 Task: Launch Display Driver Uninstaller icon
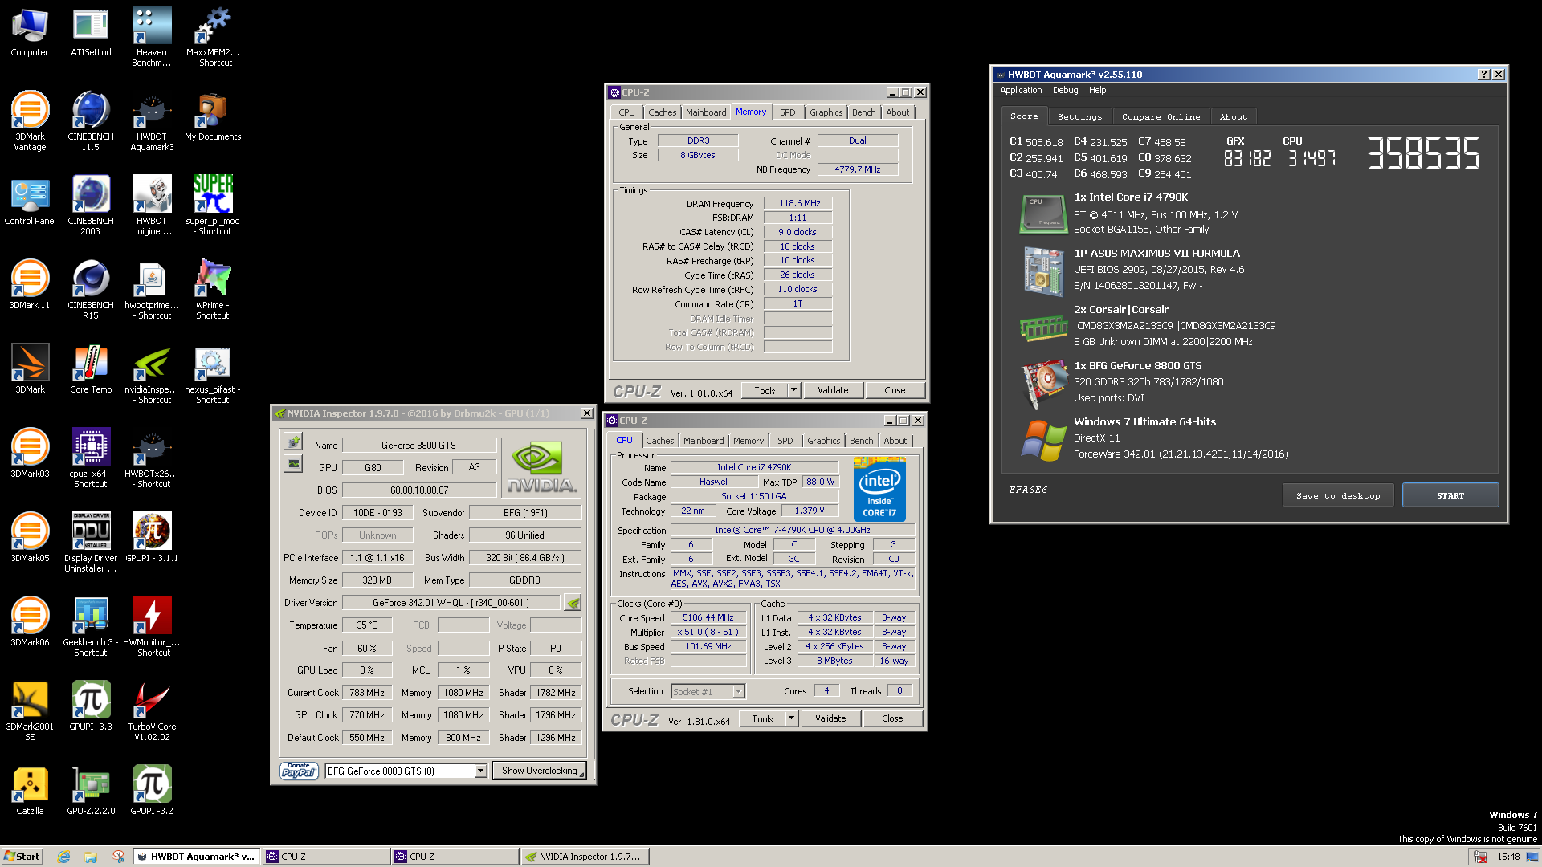[x=91, y=543]
